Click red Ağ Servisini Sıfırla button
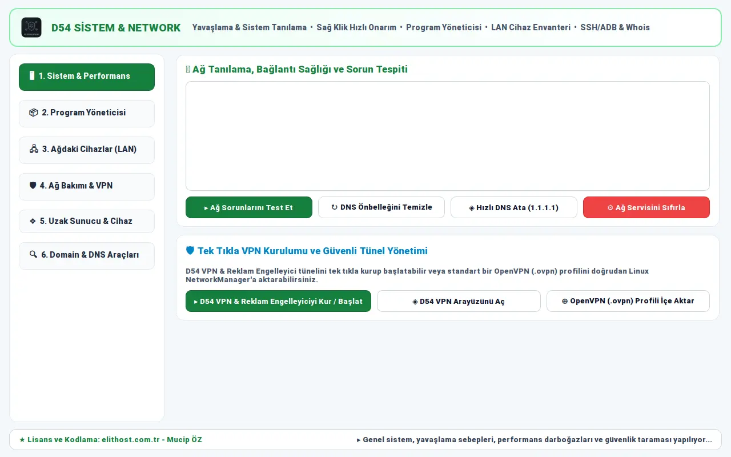This screenshot has width=731, height=457. point(646,207)
